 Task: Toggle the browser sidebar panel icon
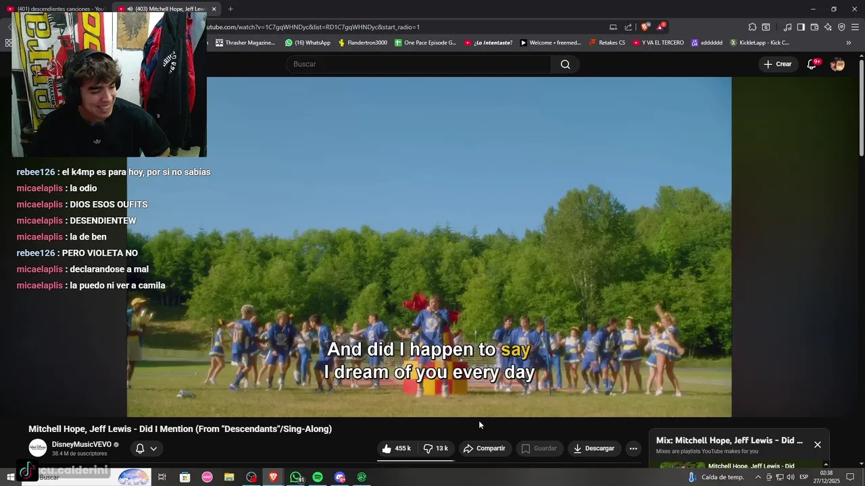coord(801,27)
